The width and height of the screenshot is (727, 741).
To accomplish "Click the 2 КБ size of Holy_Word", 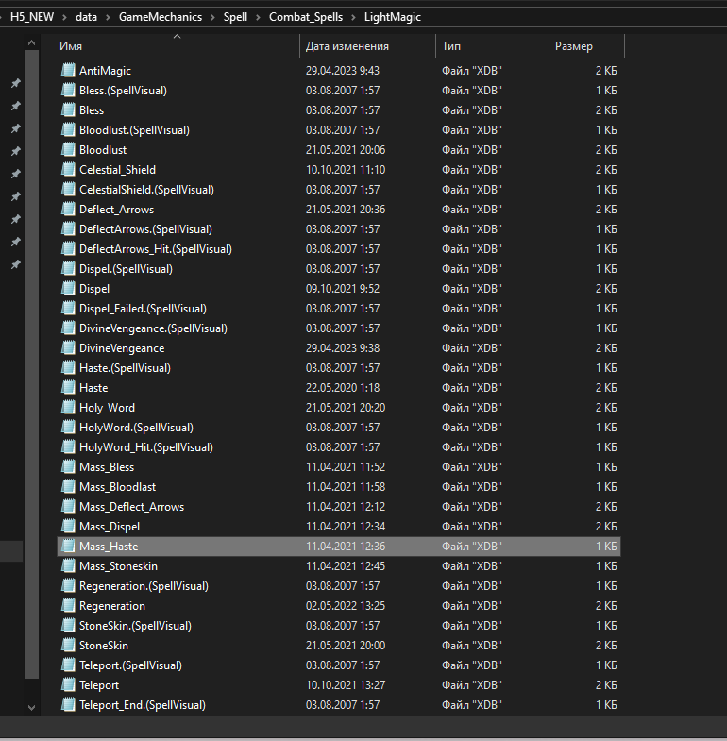I will point(606,408).
